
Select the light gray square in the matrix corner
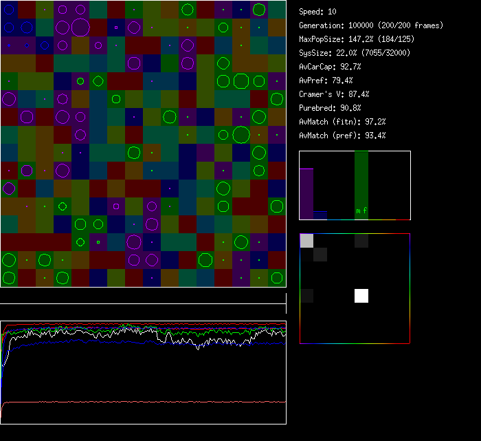click(307, 241)
